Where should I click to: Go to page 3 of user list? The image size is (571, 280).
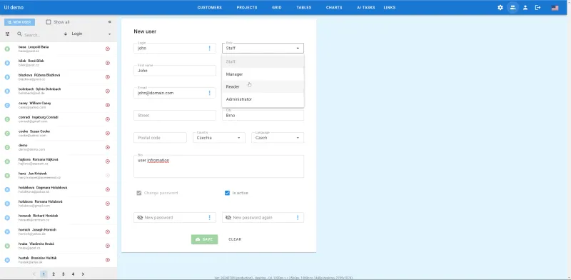pyautogui.click(x=63, y=274)
